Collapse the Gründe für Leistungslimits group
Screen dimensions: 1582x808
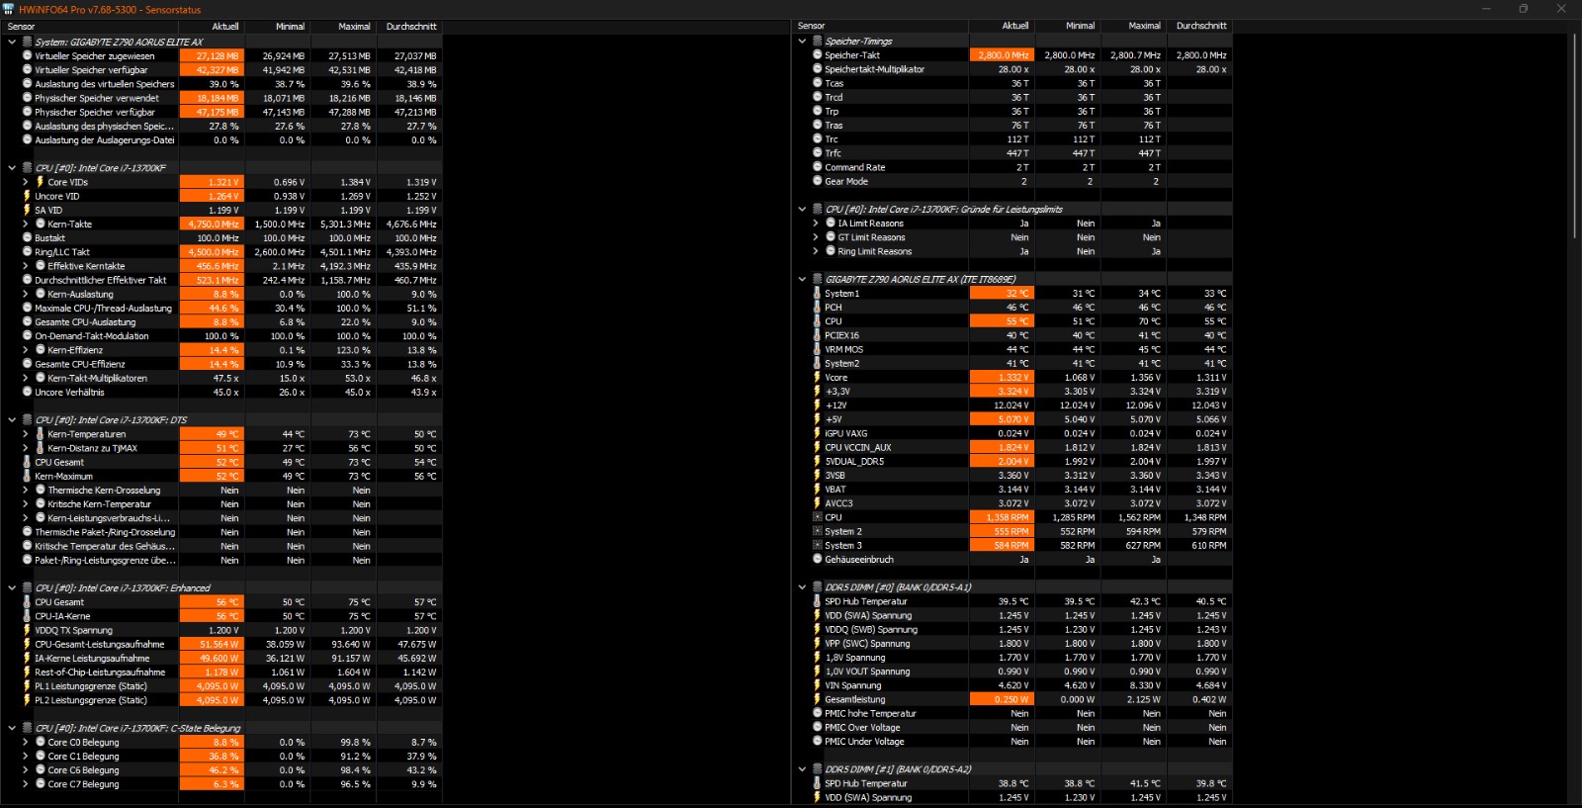click(803, 210)
